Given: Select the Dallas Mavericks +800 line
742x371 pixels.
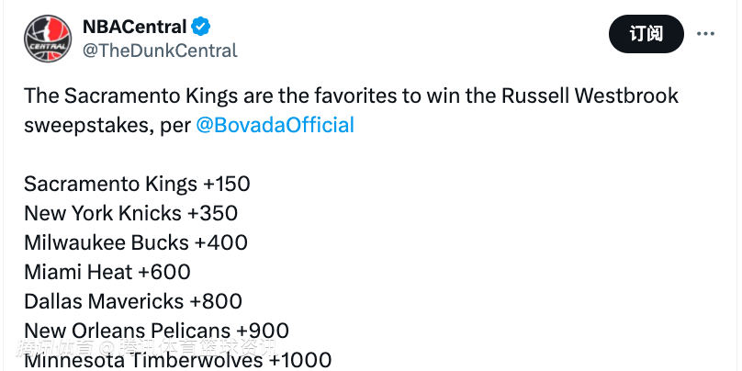Looking at the screenshot, I should [133, 301].
